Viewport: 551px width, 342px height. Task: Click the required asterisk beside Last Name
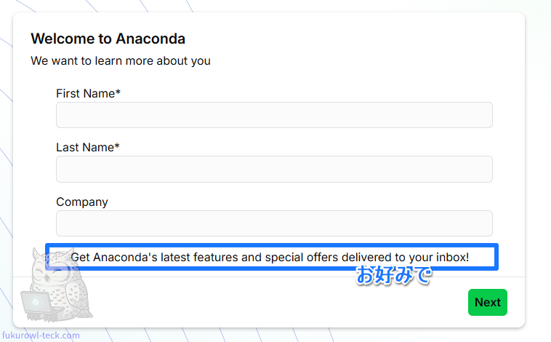(x=117, y=146)
